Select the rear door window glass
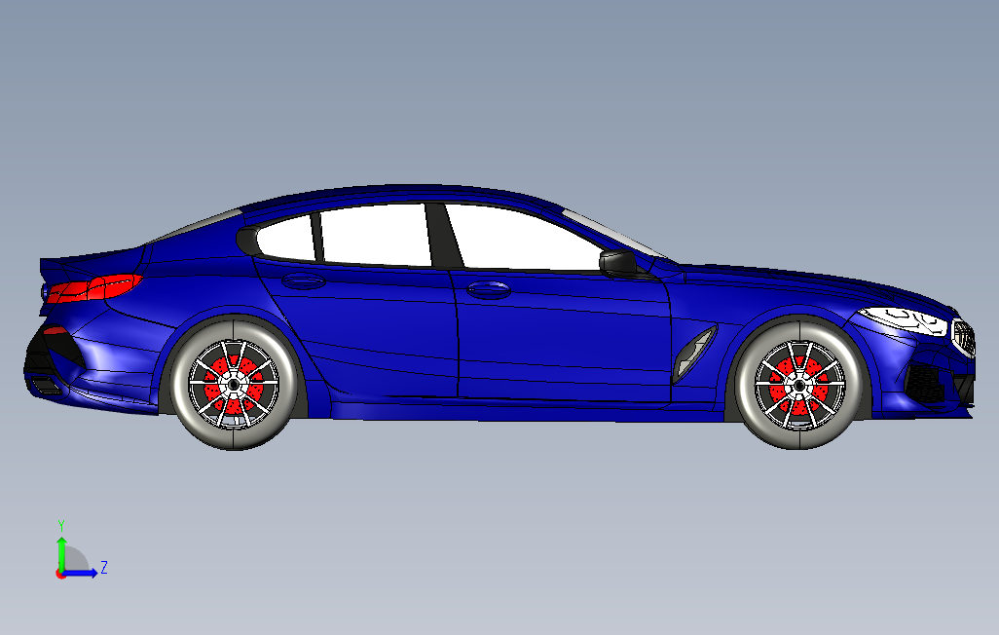The width and height of the screenshot is (999, 635). click(376, 235)
